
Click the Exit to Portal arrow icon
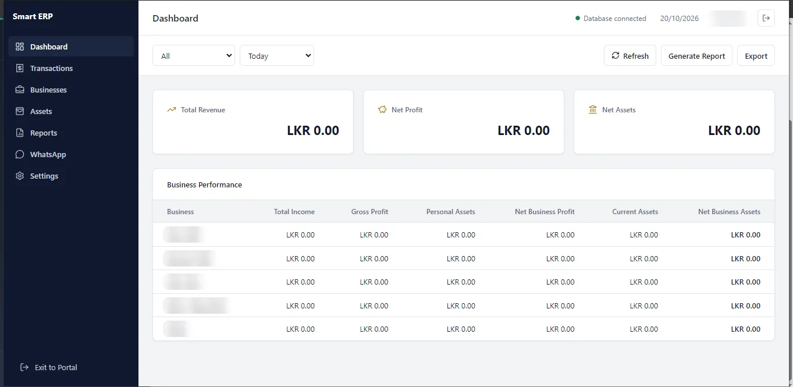pos(24,367)
